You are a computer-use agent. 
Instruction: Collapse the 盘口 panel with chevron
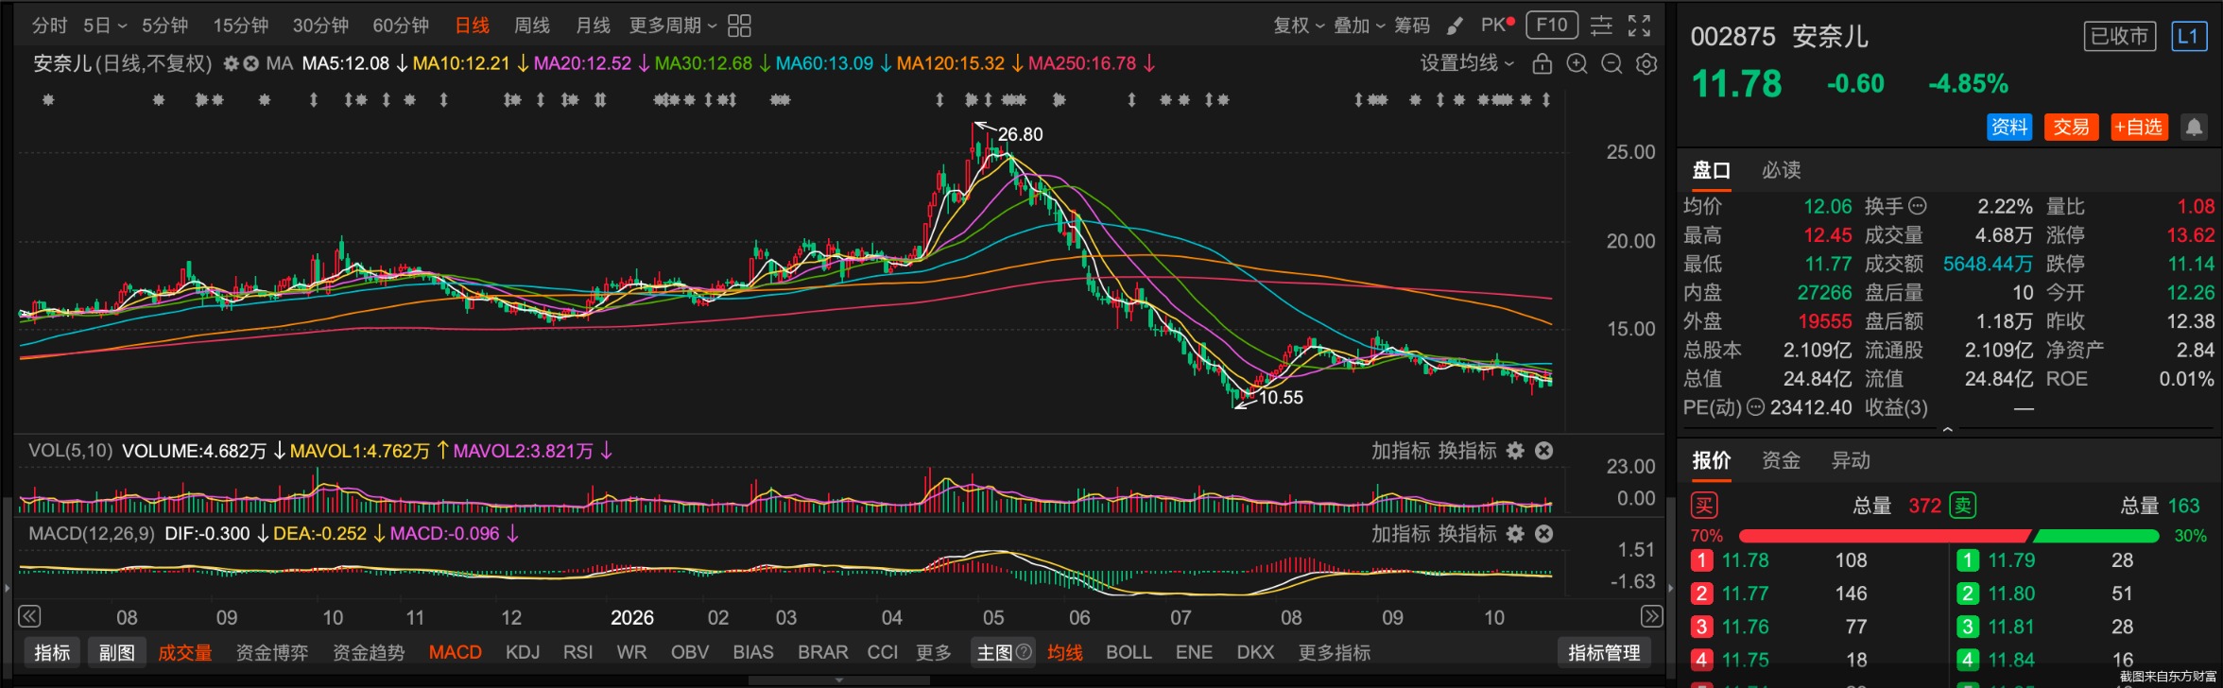click(x=1947, y=430)
